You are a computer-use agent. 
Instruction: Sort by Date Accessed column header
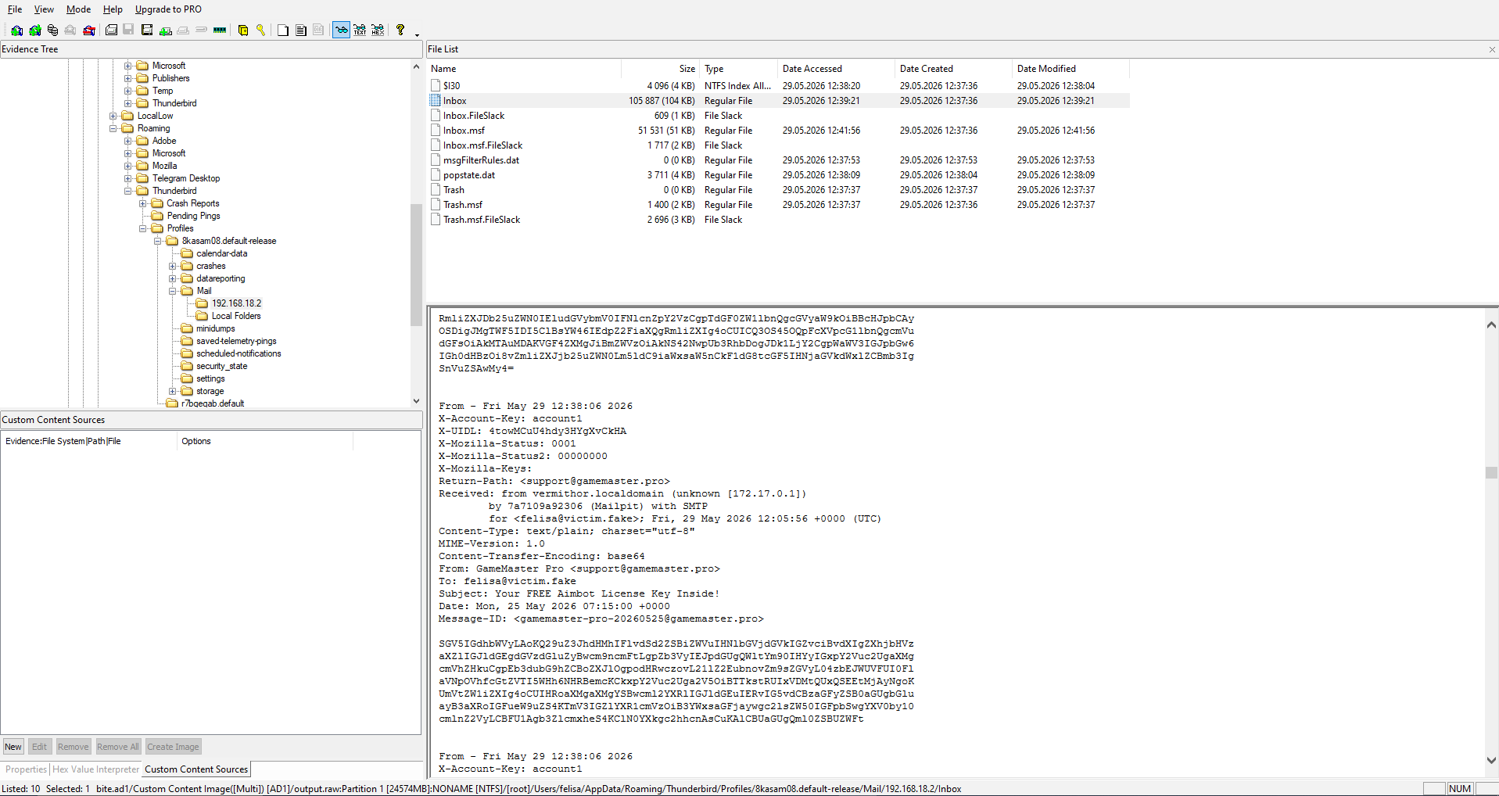tap(836, 69)
